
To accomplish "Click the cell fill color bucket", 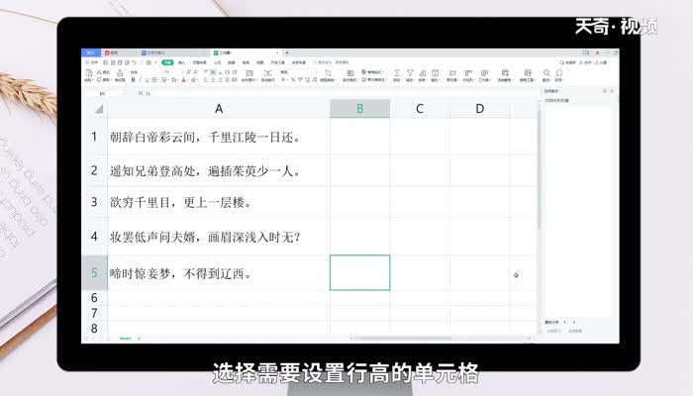I will [173, 80].
